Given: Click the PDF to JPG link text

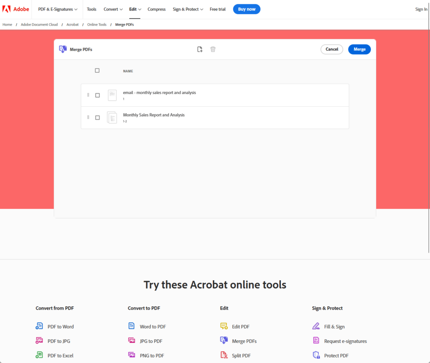Looking at the screenshot, I should 59,341.
